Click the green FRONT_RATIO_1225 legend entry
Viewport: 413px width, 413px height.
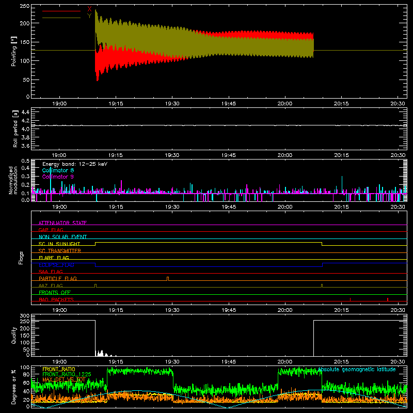(x=67, y=374)
